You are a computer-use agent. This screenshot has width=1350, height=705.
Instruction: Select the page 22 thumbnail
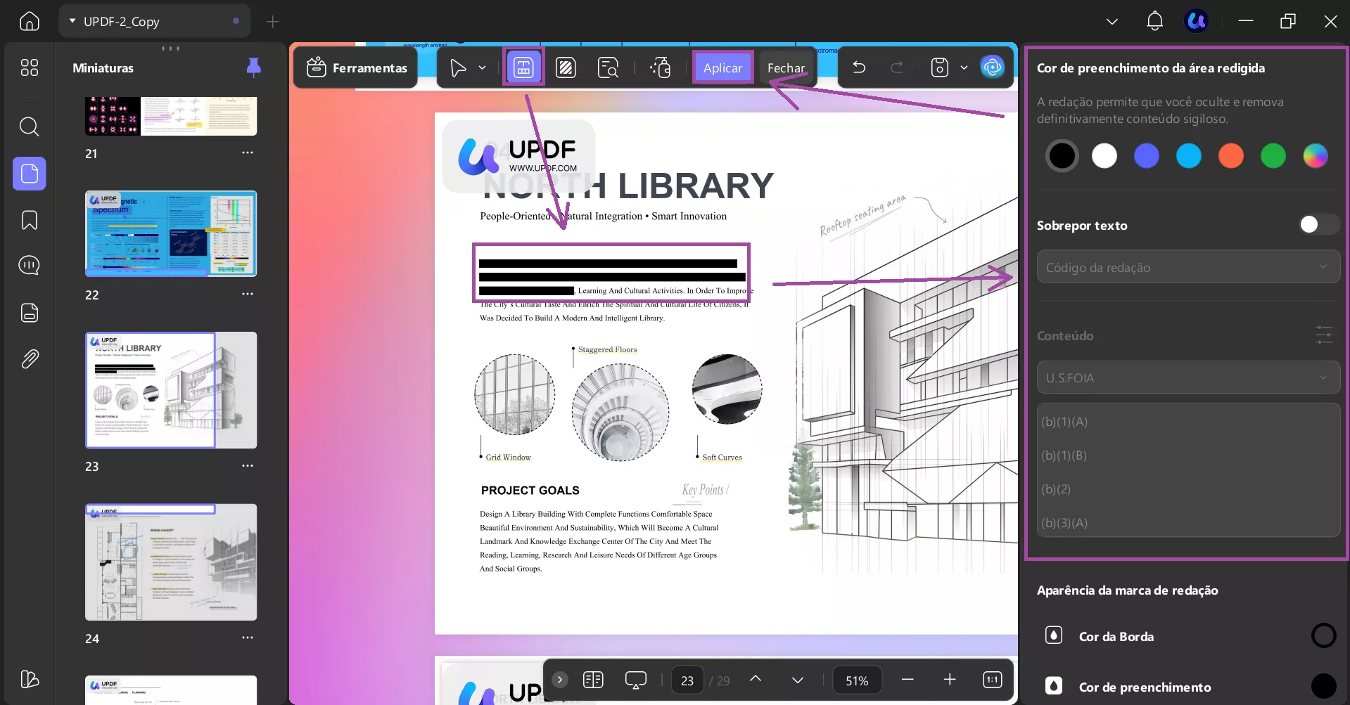point(171,233)
